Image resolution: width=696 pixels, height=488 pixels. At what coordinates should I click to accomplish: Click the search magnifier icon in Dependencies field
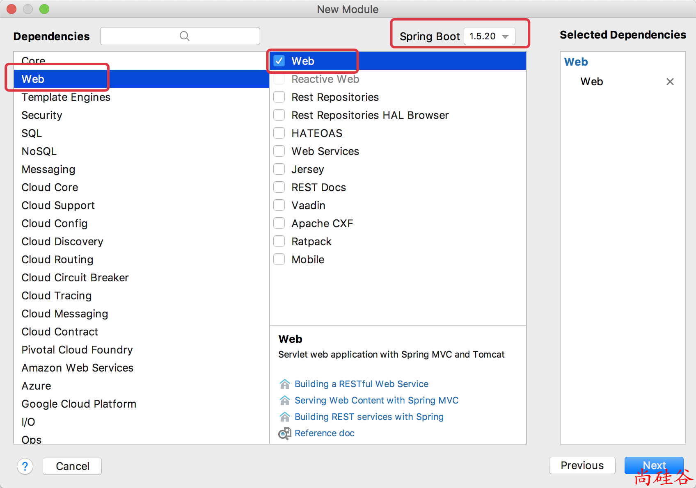(x=185, y=36)
